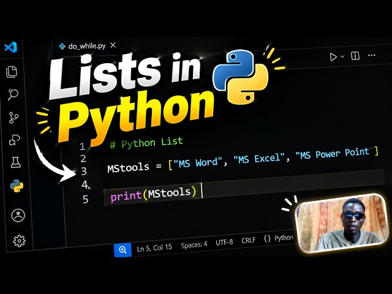Close the do_while.py tab
Image resolution: width=392 pixels, height=294 pixels.
tap(113, 45)
